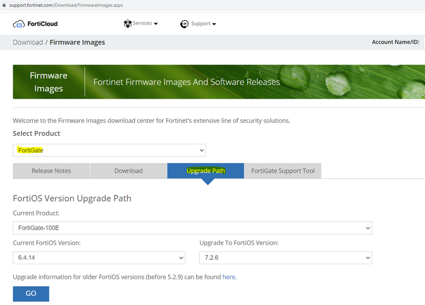Click the 'Current Product:' label
This screenshot has height=305, width=425.
36,213
